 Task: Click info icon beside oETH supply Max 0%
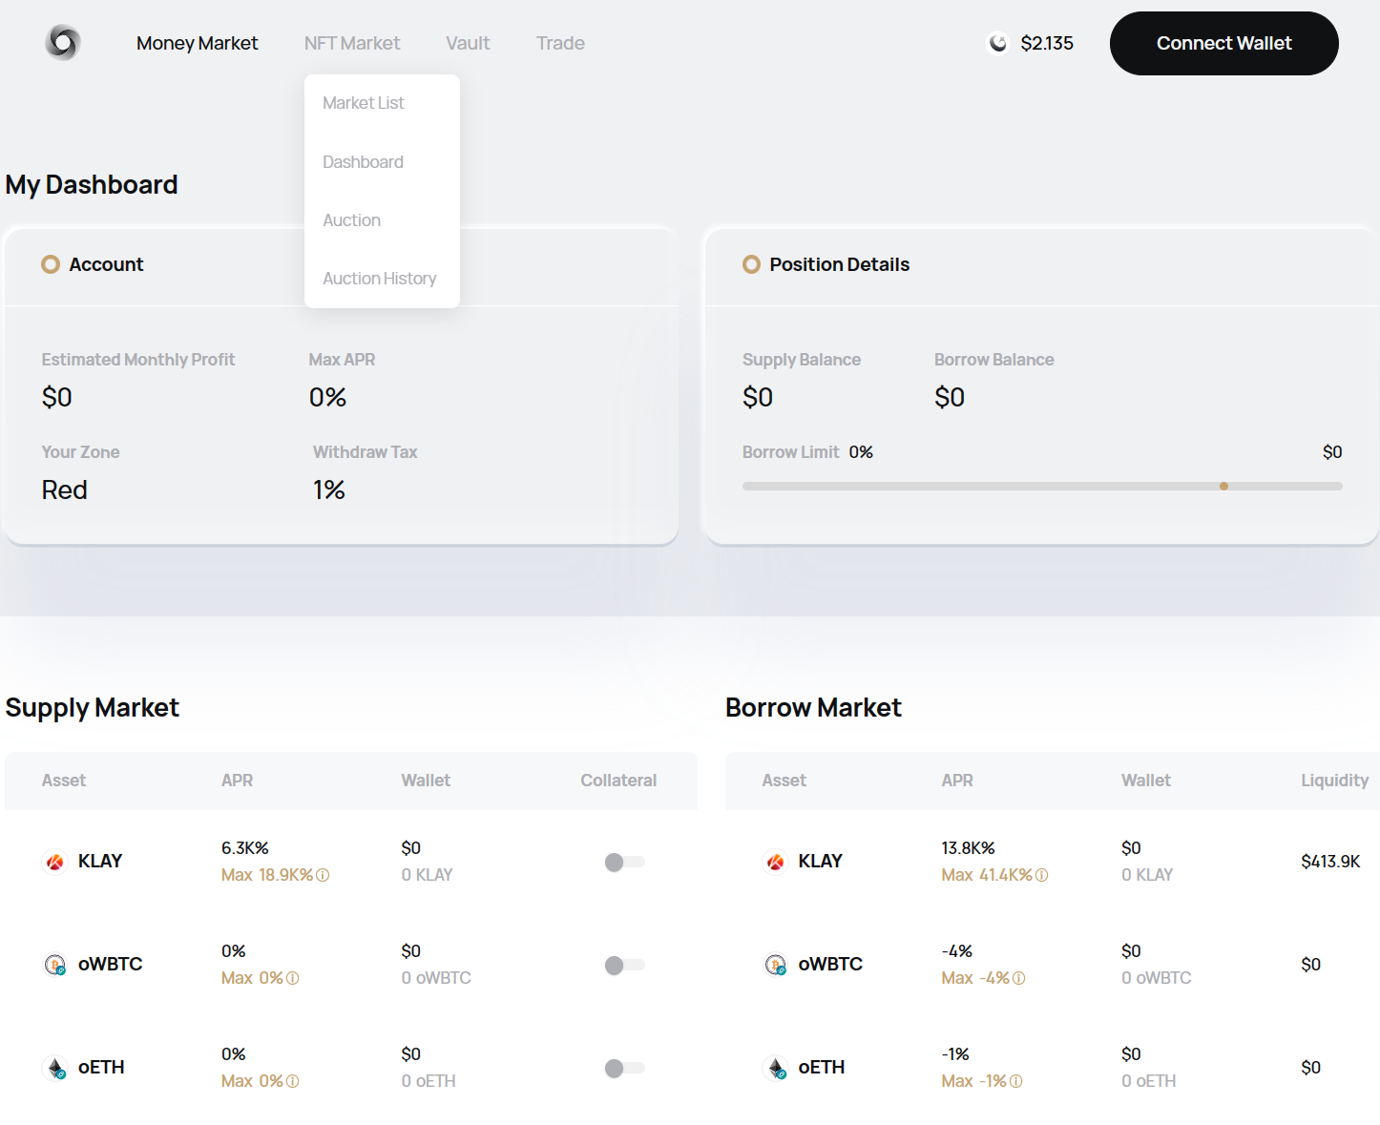(x=293, y=1081)
